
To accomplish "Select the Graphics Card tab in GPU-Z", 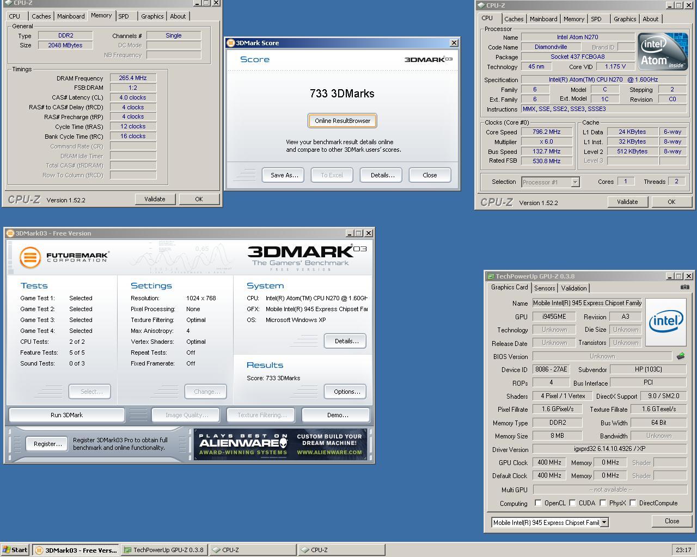I will pyautogui.click(x=510, y=287).
